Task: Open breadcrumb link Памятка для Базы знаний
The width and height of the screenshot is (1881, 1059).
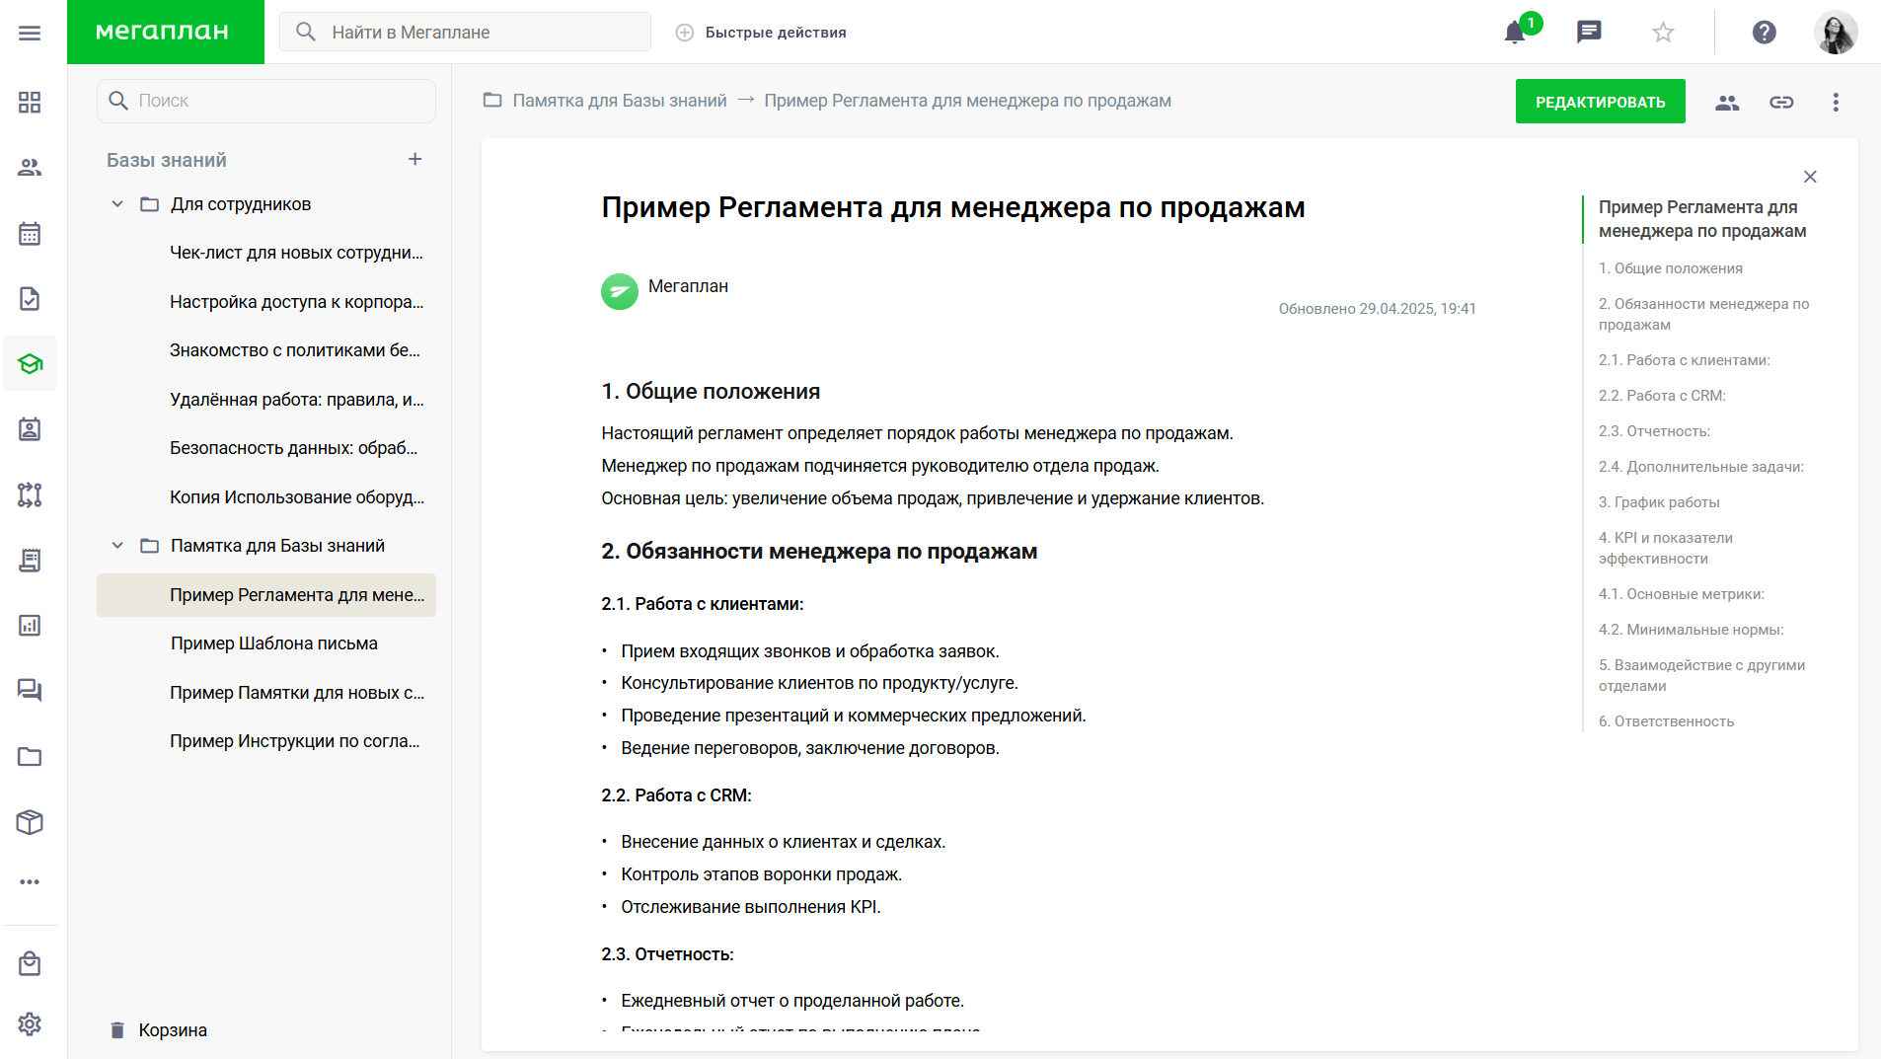Action: tap(618, 100)
